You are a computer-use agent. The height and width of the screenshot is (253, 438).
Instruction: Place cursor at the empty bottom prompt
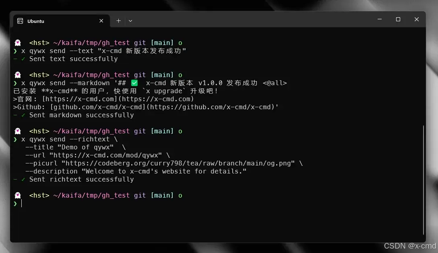click(x=21, y=203)
